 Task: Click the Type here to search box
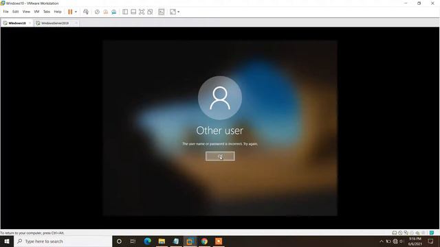tap(63, 241)
